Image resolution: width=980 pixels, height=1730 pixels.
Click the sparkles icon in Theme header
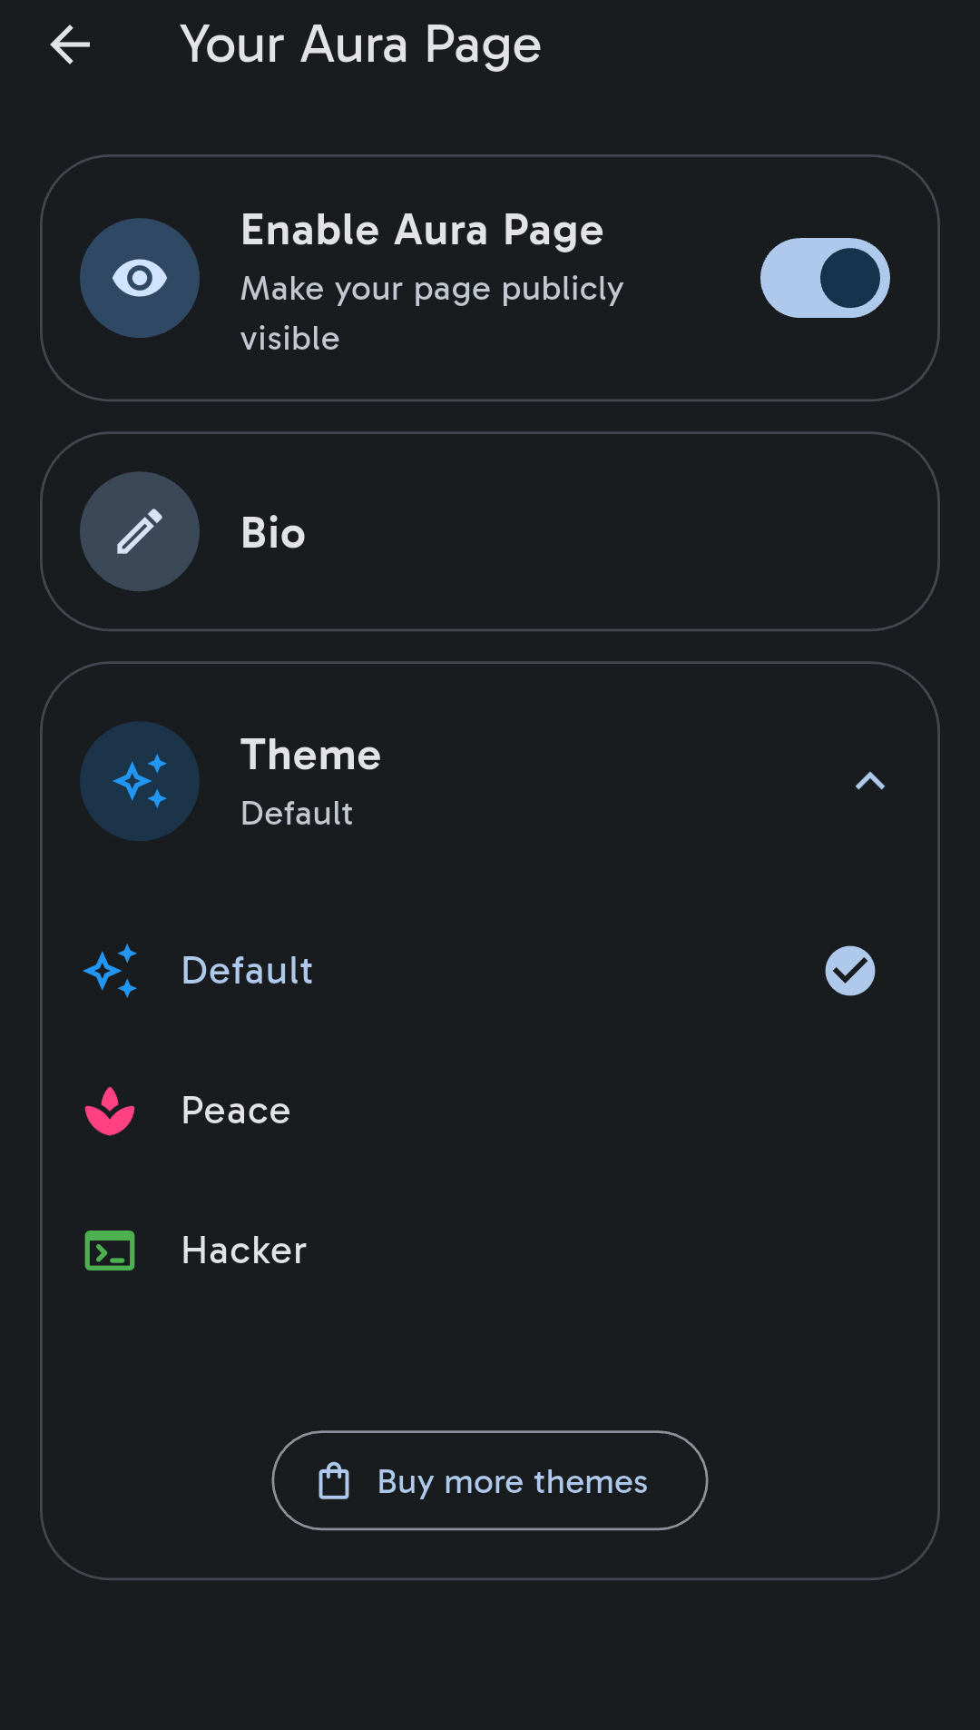[140, 781]
